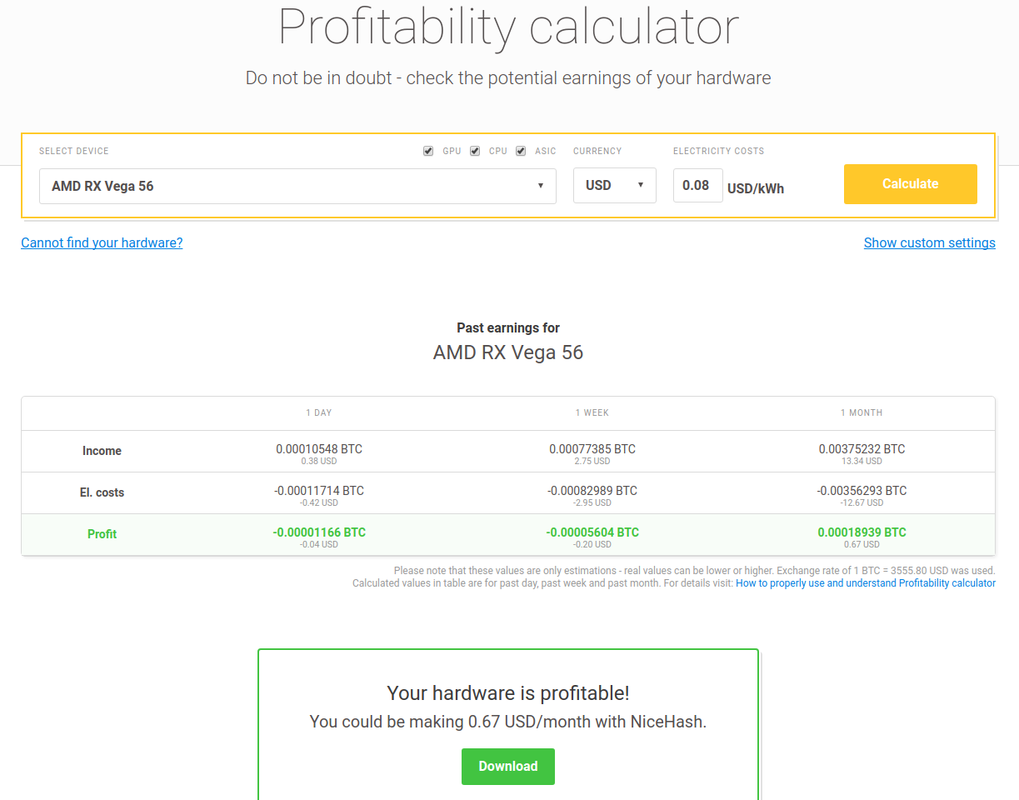Click the 'CURRENCY' field label
Image resolution: width=1019 pixels, height=800 pixels.
coord(597,151)
